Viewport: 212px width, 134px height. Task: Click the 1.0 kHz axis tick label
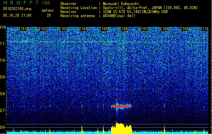[x=3, y=60]
